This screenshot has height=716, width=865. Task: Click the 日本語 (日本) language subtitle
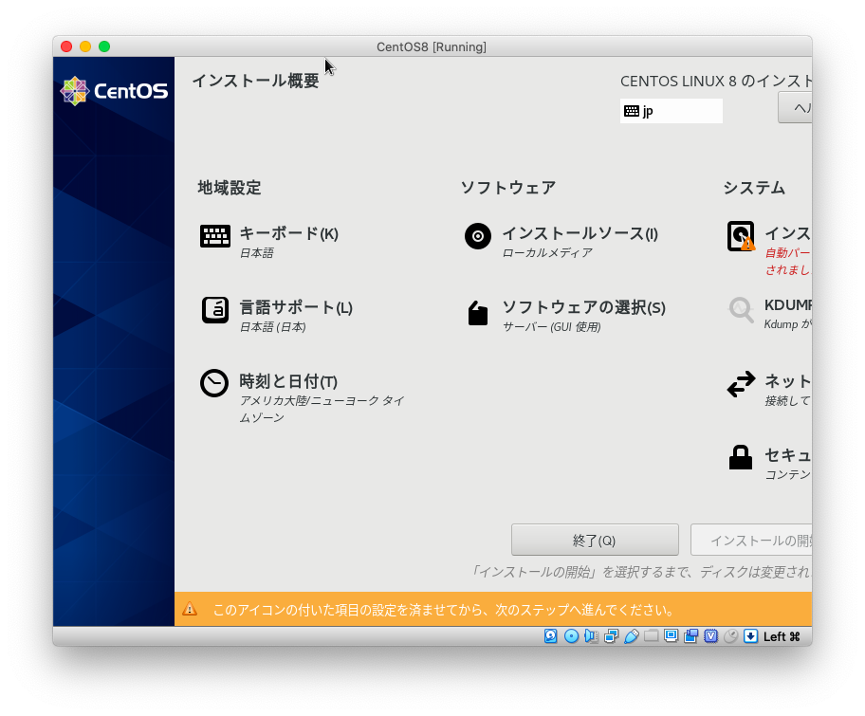tap(272, 326)
